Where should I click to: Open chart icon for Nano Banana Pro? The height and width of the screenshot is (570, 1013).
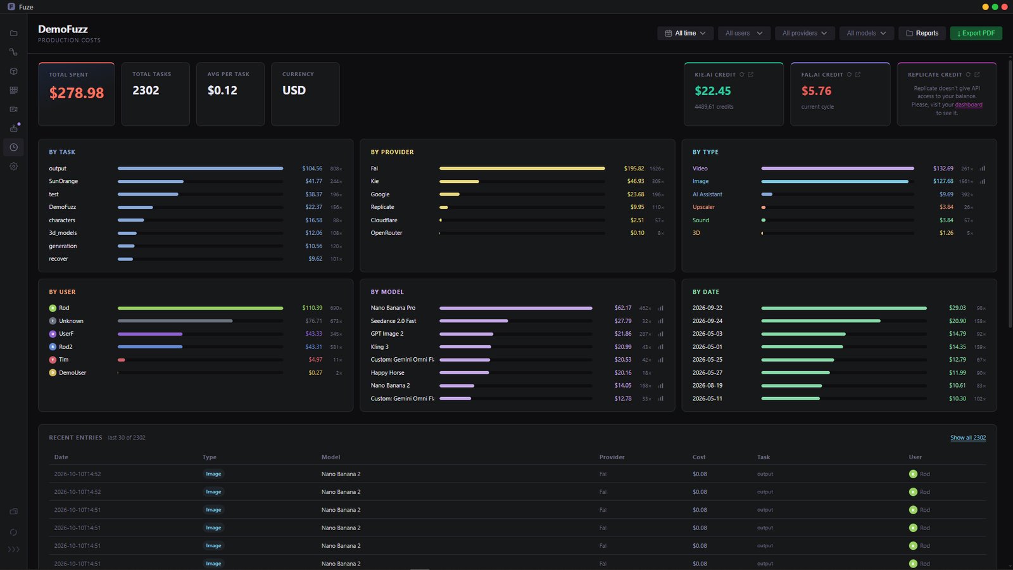660,308
